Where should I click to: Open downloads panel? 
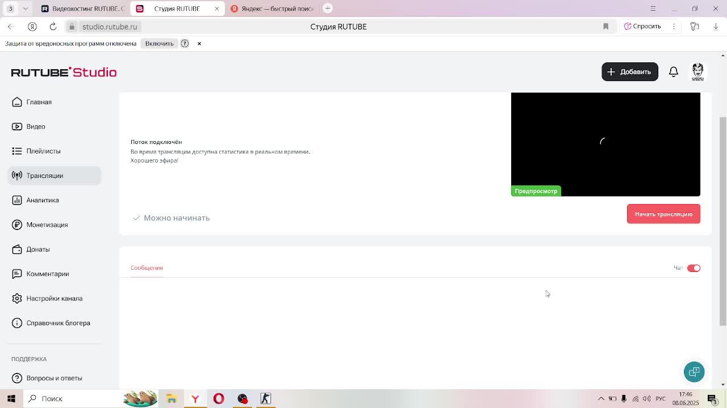tap(716, 27)
